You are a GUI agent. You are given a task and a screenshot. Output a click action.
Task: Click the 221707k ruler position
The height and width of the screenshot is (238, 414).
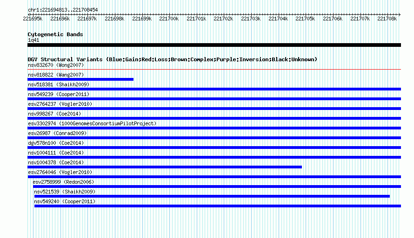[360, 19]
